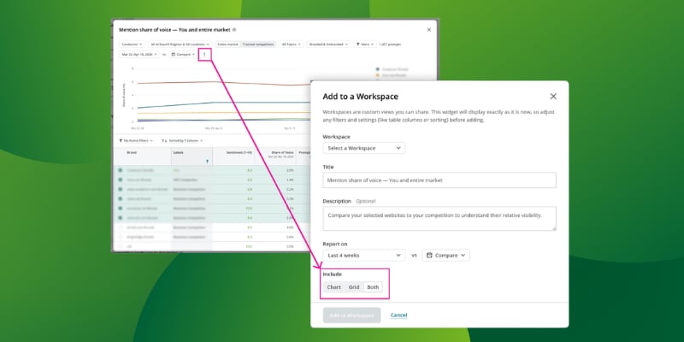The width and height of the screenshot is (684, 342).
Task: Open the Select a Workspace dropdown
Action: pos(364,148)
